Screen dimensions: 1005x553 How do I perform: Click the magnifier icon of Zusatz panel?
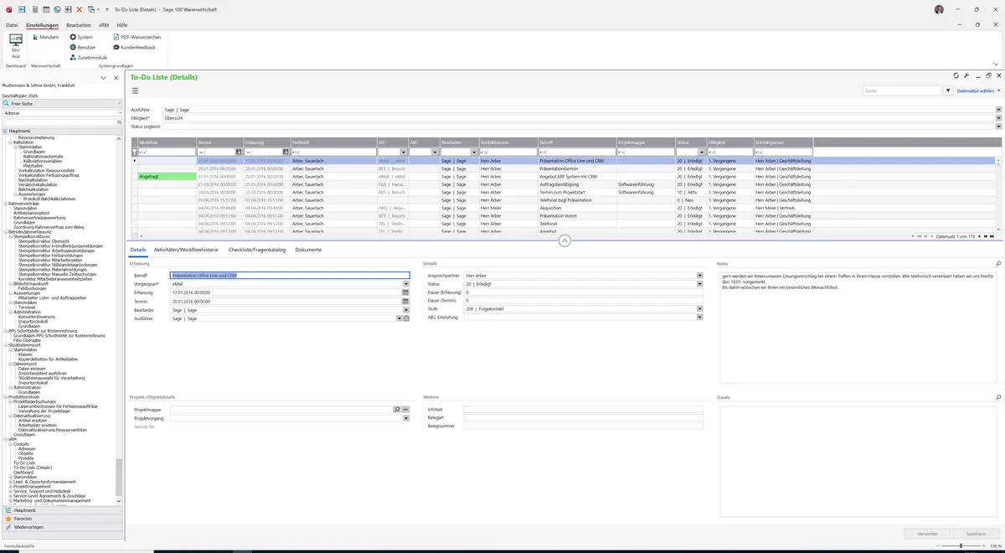[998, 397]
